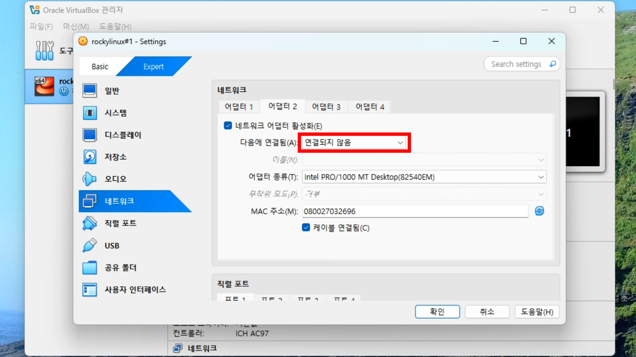The width and height of the screenshot is (636, 357).
Task: Open the 머신(M) menu
Action: click(x=76, y=26)
